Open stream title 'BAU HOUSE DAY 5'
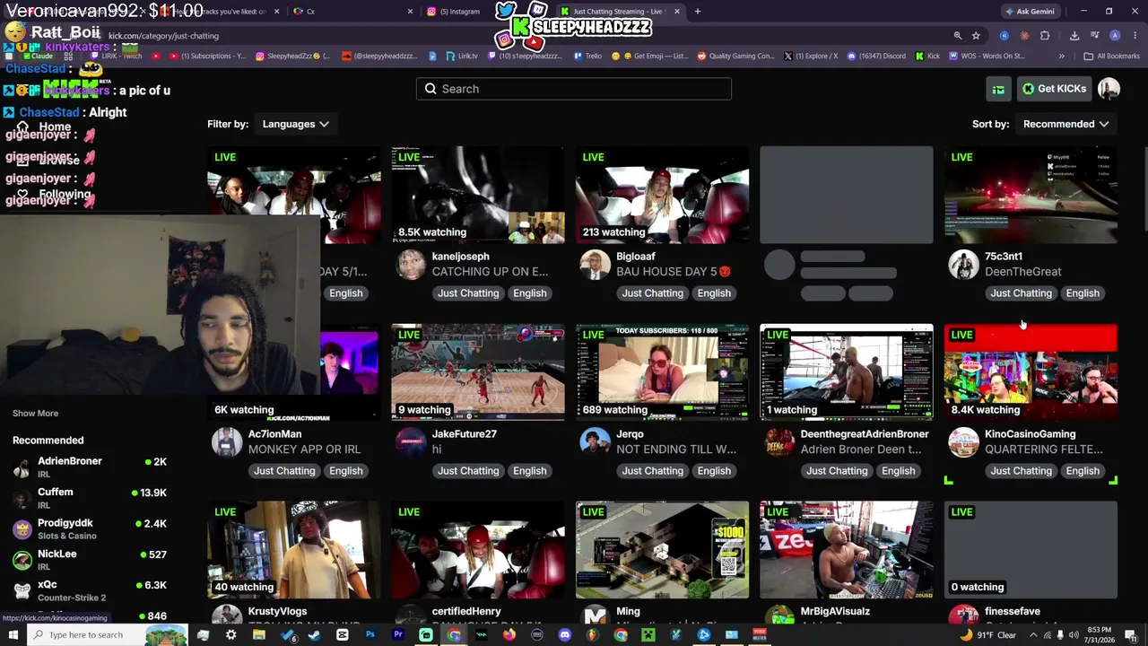 674,272
